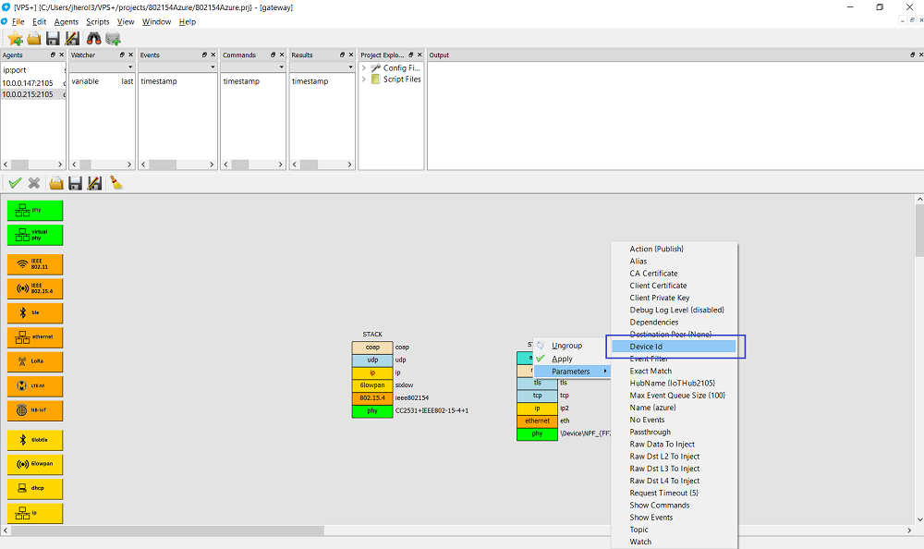Screen dimensions: 924x549
Task: Select Device Id parameter
Action: (x=675, y=347)
